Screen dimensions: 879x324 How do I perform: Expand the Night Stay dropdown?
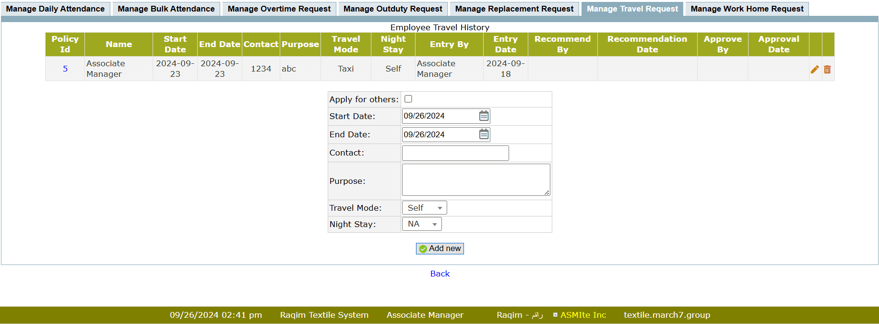(x=421, y=224)
